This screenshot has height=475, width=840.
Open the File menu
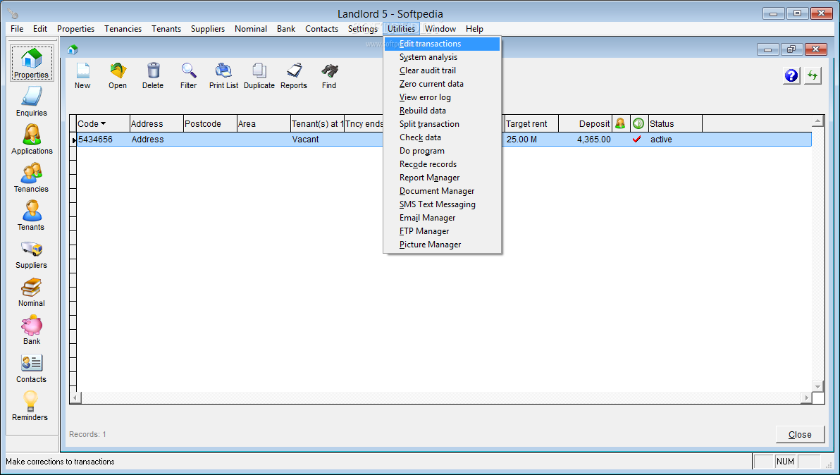(17, 29)
